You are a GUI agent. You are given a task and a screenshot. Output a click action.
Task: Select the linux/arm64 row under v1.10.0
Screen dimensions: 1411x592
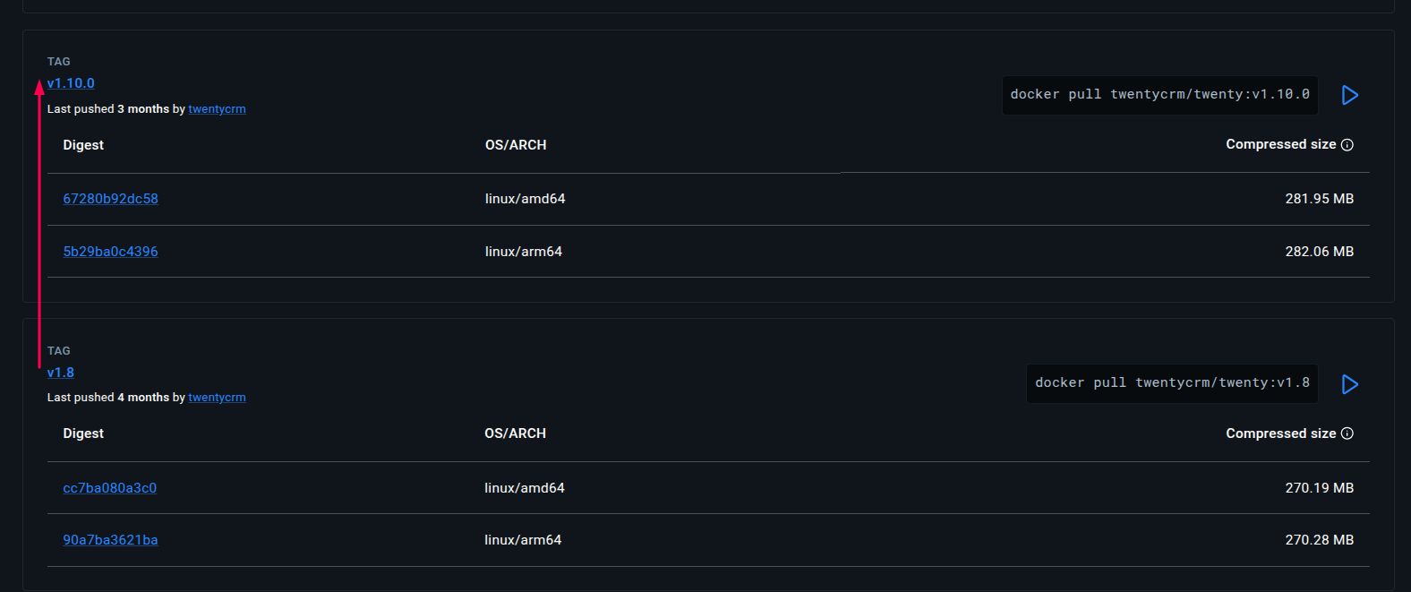tap(524, 252)
